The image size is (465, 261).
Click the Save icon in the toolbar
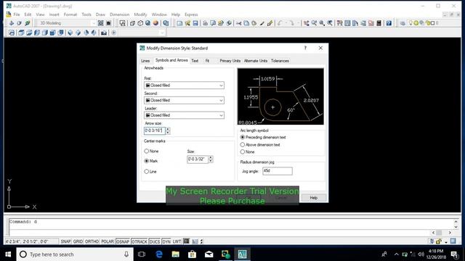[x=195, y=23]
